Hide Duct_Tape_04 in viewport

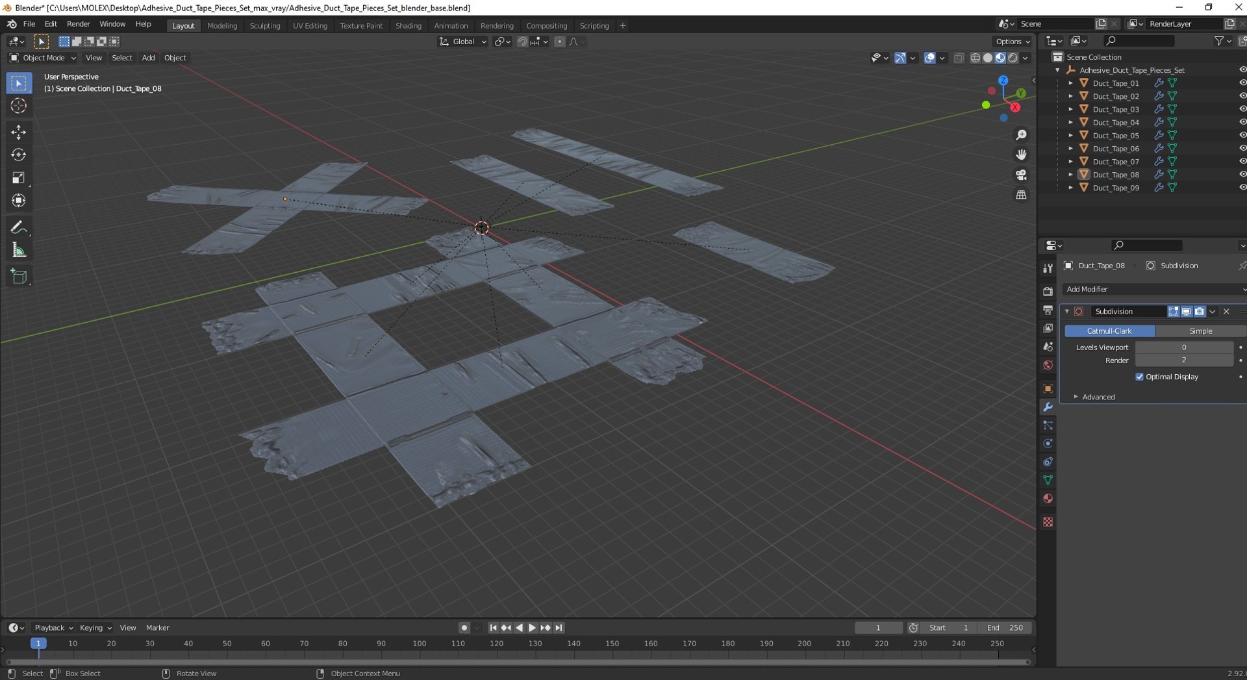tap(1242, 122)
